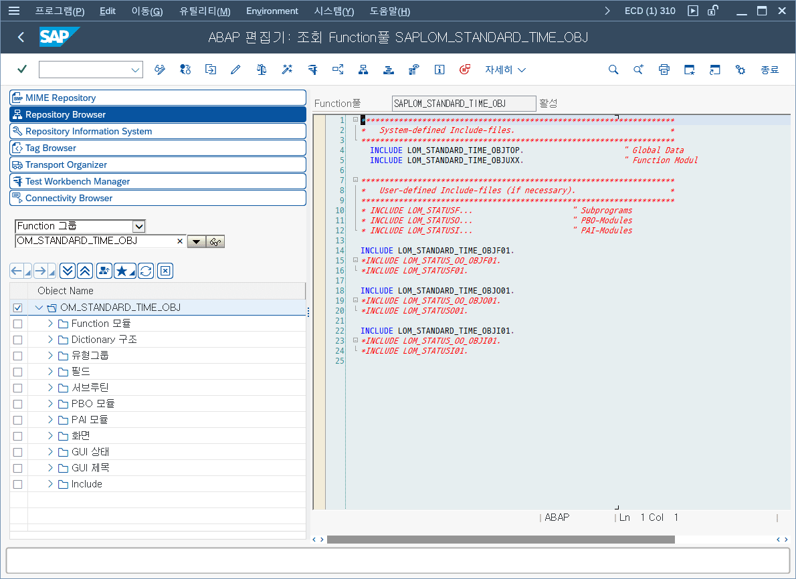Open the object hierarchy display icon

pyautogui.click(x=363, y=70)
